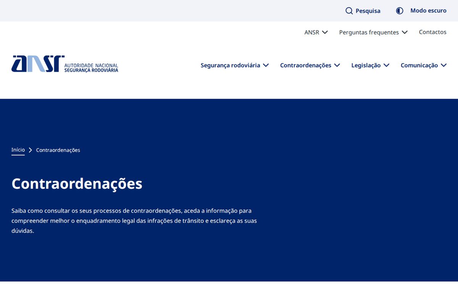Open the Perguntas frequentes menu label
This screenshot has height=284, width=458.
pos(369,32)
